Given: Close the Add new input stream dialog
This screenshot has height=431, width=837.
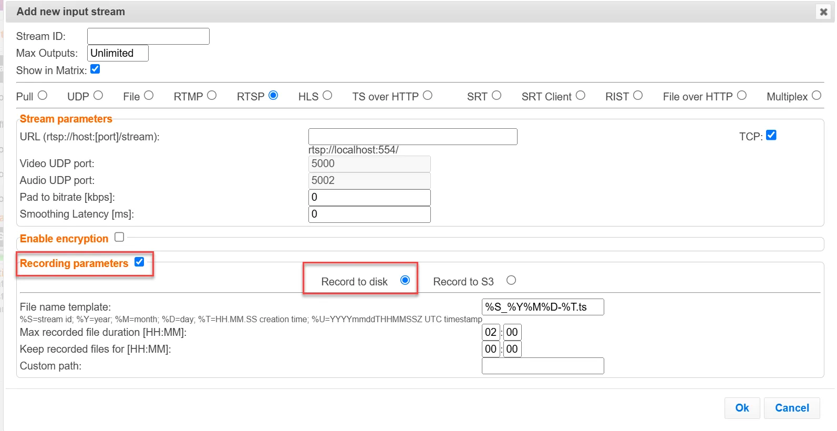Looking at the screenshot, I should [823, 12].
